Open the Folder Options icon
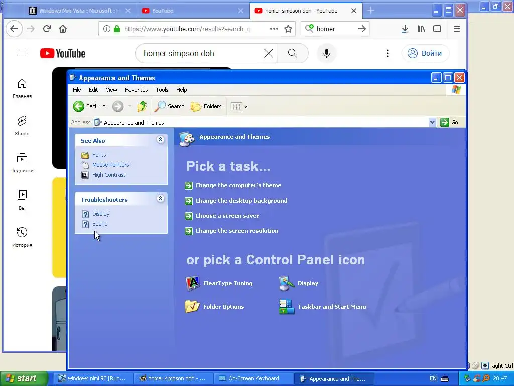 pyautogui.click(x=215, y=307)
